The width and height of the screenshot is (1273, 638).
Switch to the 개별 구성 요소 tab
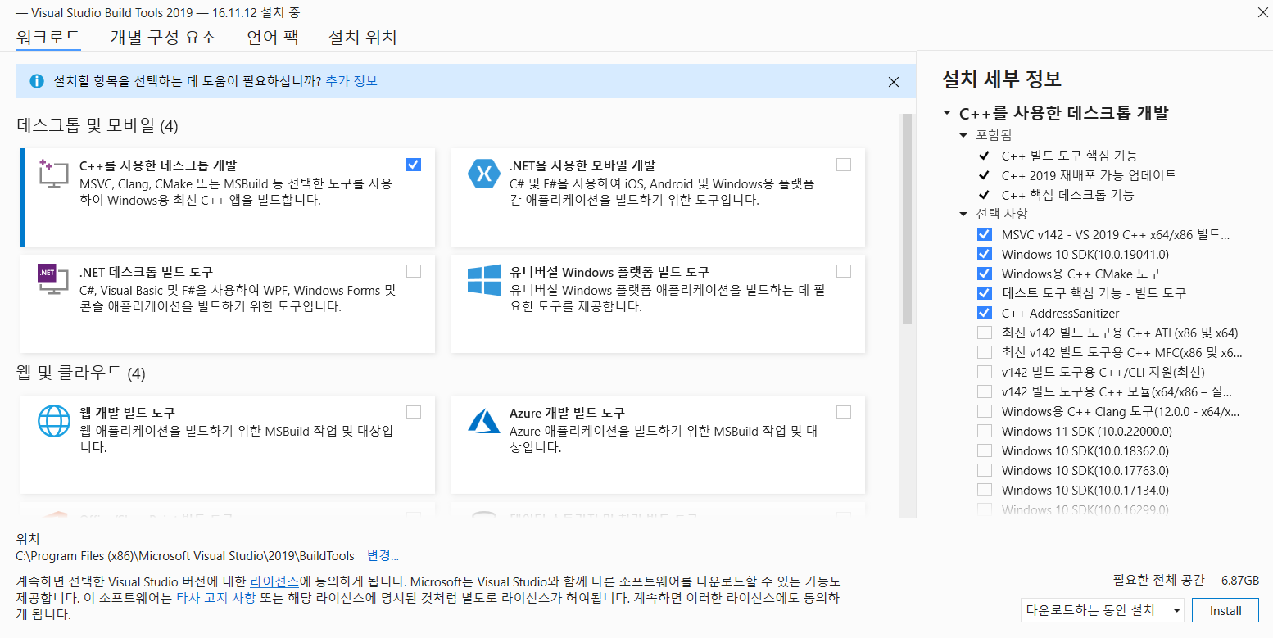click(164, 38)
